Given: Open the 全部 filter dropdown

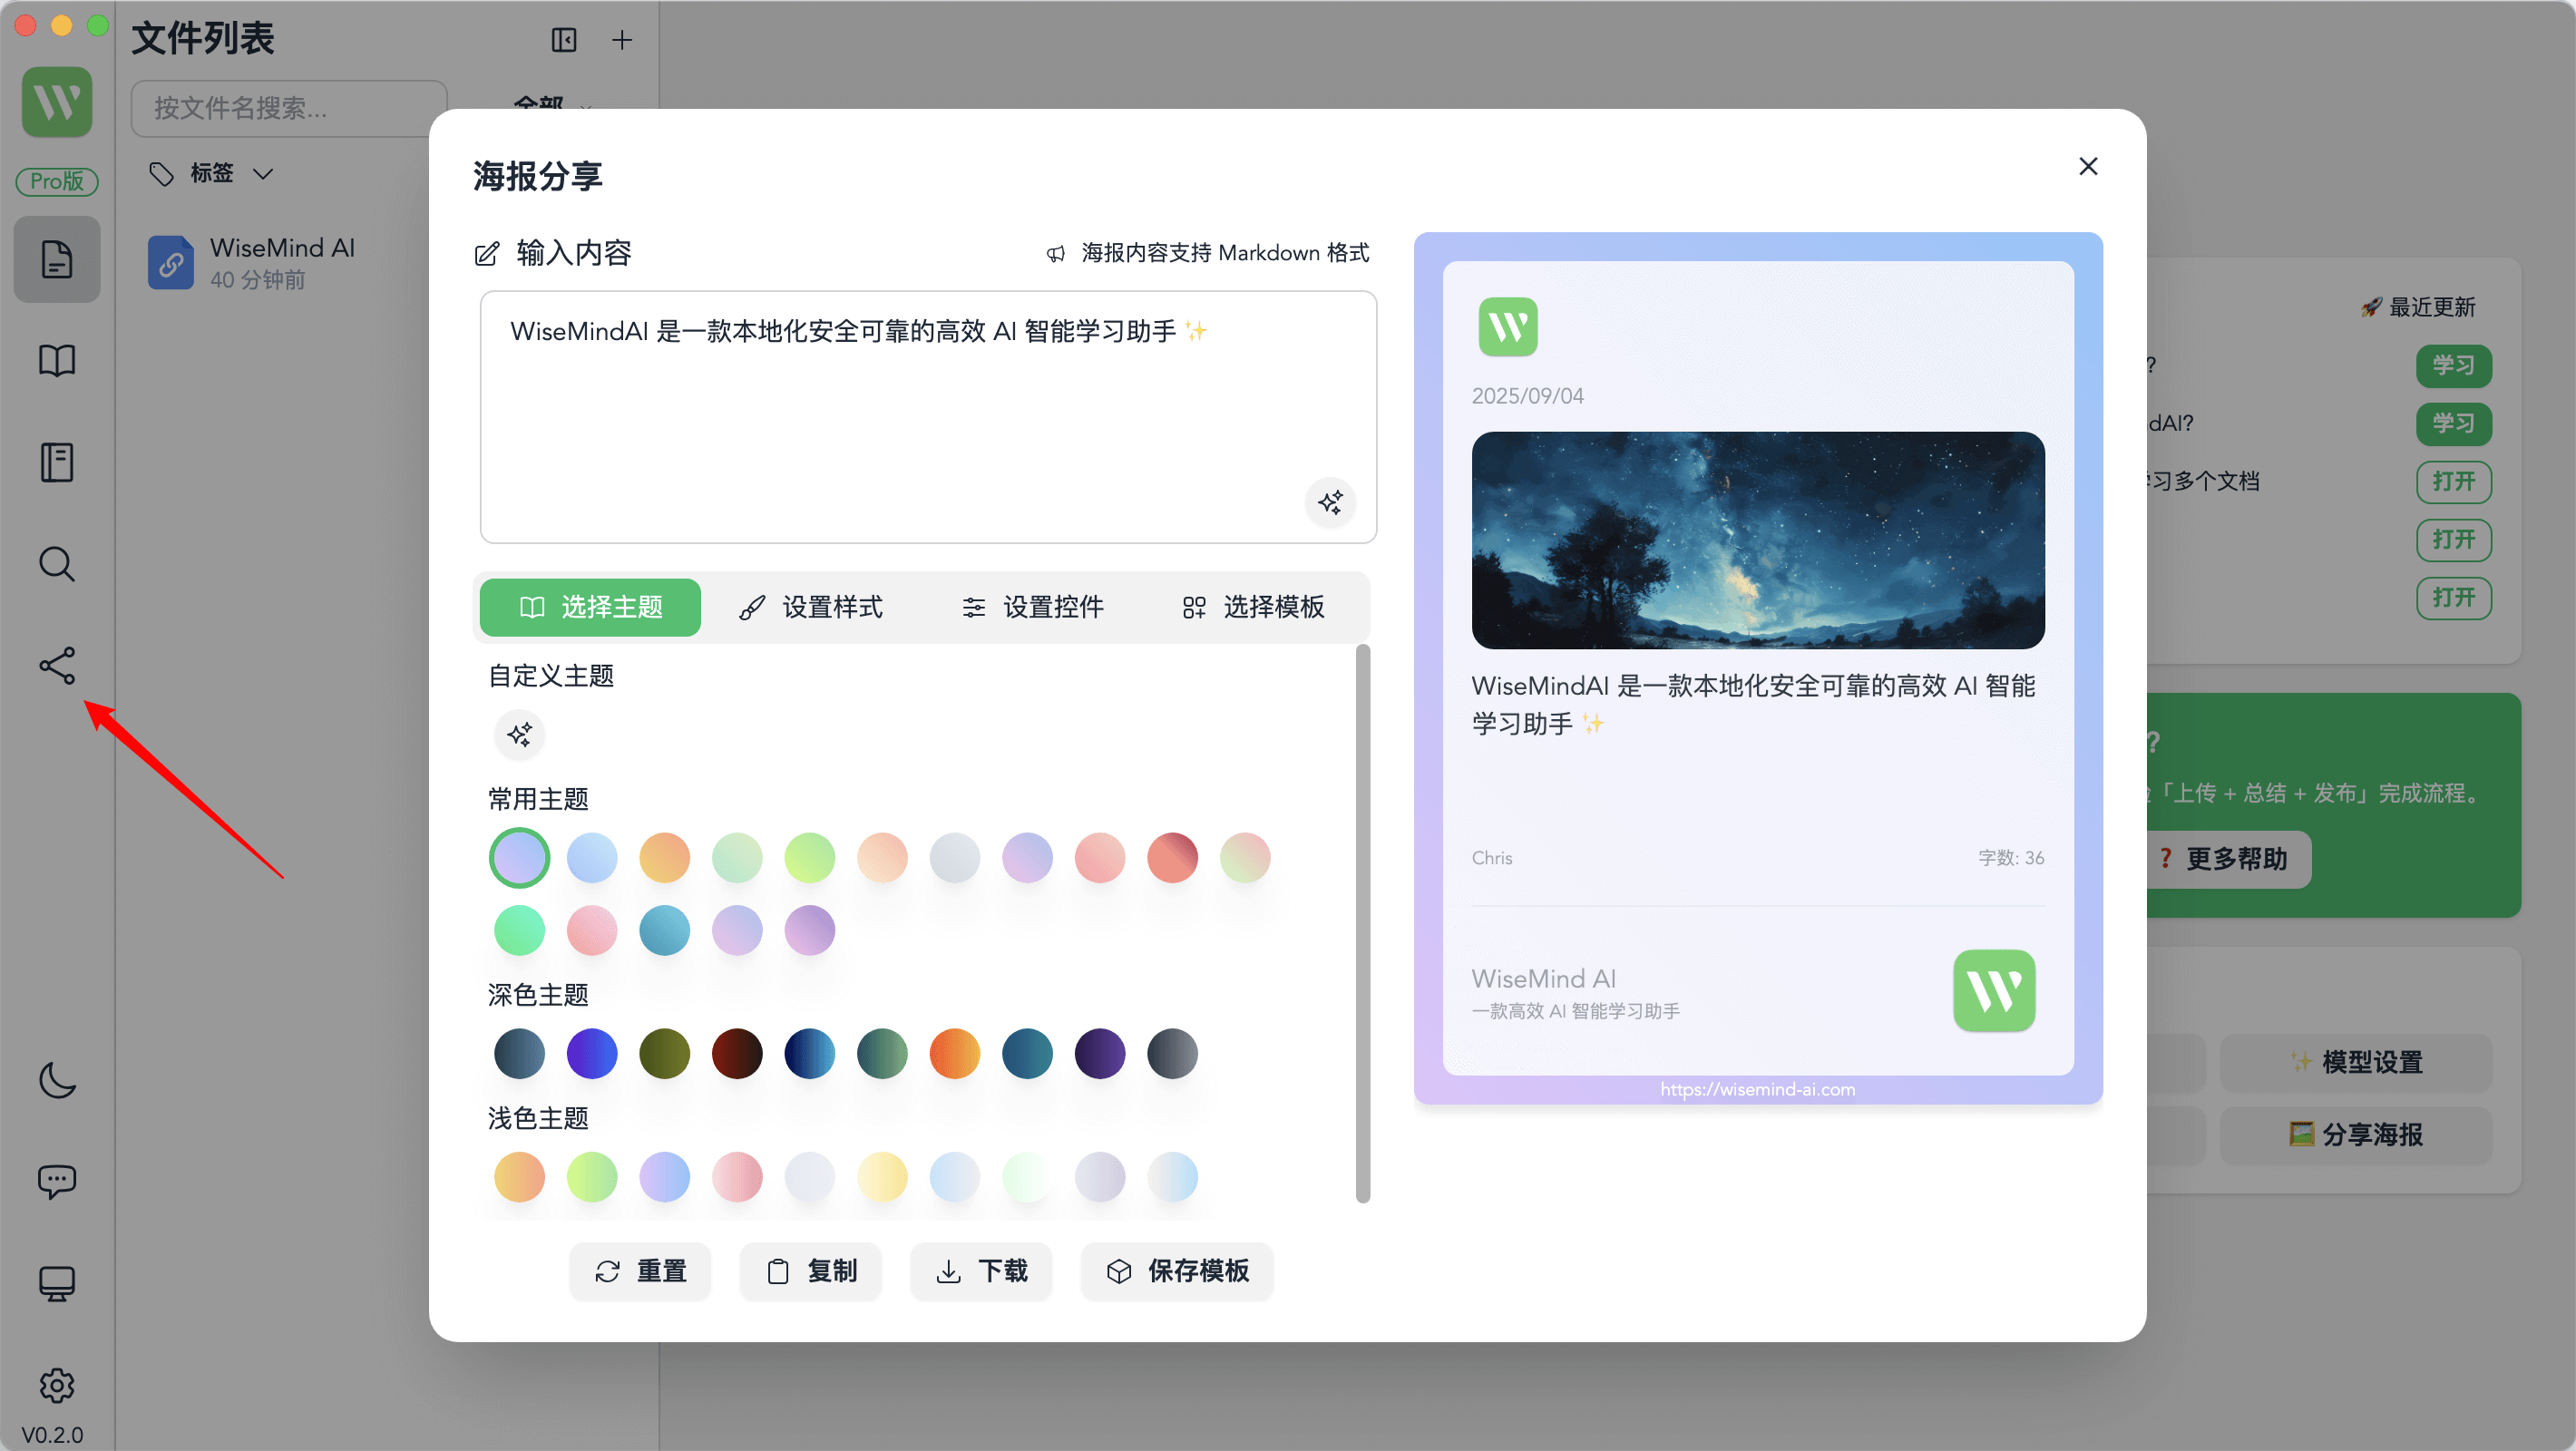Looking at the screenshot, I should (x=552, y=104).
